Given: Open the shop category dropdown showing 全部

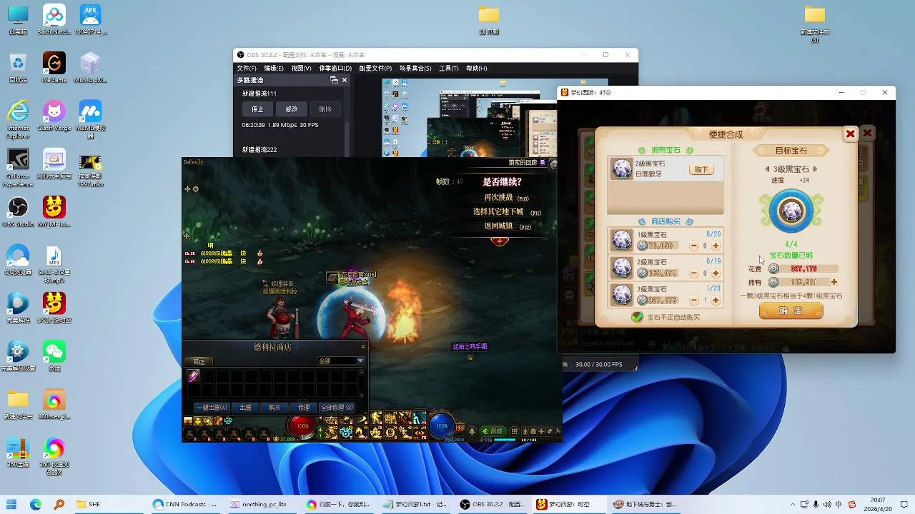Looking at the screenshot, I should (341, 361).
